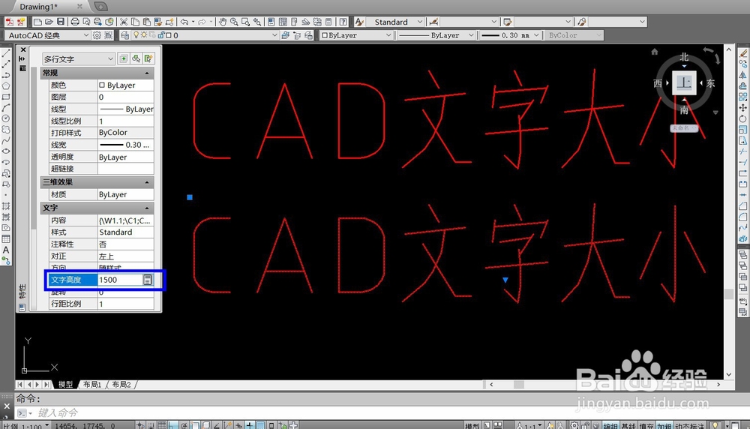Click the Quick Select icon in the Properties panel

(x=148, y=58)
